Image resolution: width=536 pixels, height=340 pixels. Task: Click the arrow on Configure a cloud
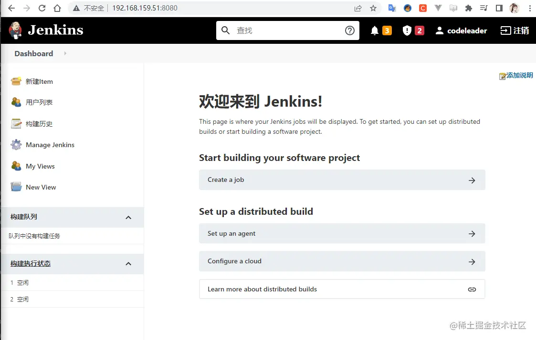pos(472,262)
